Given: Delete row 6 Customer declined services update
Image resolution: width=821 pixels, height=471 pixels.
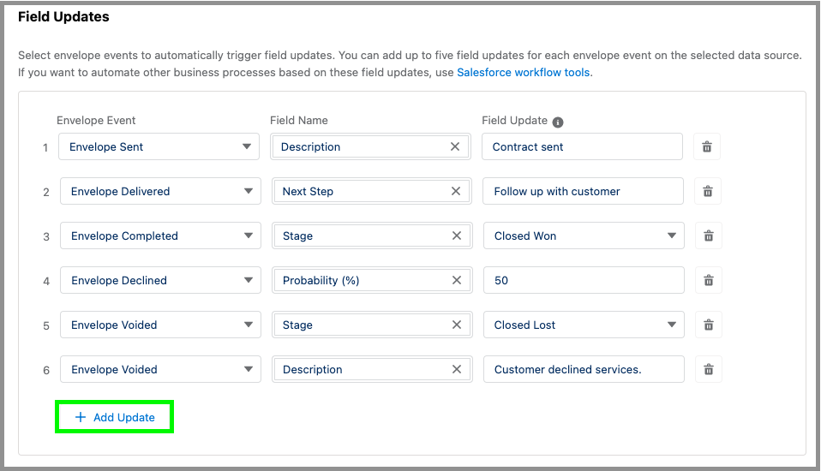Looking at the screenshot, I should pos(709,369).
